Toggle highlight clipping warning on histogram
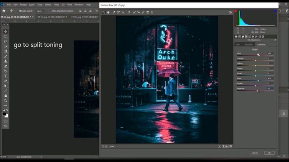The width and height of the screenshot is (289, 162). point(275,11)
